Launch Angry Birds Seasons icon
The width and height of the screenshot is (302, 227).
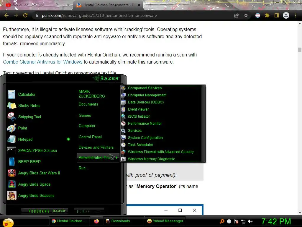12,195
